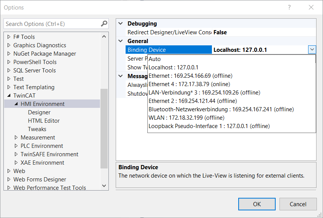Expand the F# Tools node
This screenshot has width=323, height=218.
point(9,37)
